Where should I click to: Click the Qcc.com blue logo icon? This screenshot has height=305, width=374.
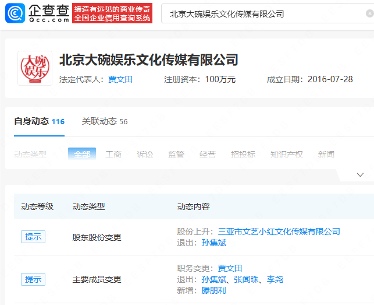tap(15, 13)
